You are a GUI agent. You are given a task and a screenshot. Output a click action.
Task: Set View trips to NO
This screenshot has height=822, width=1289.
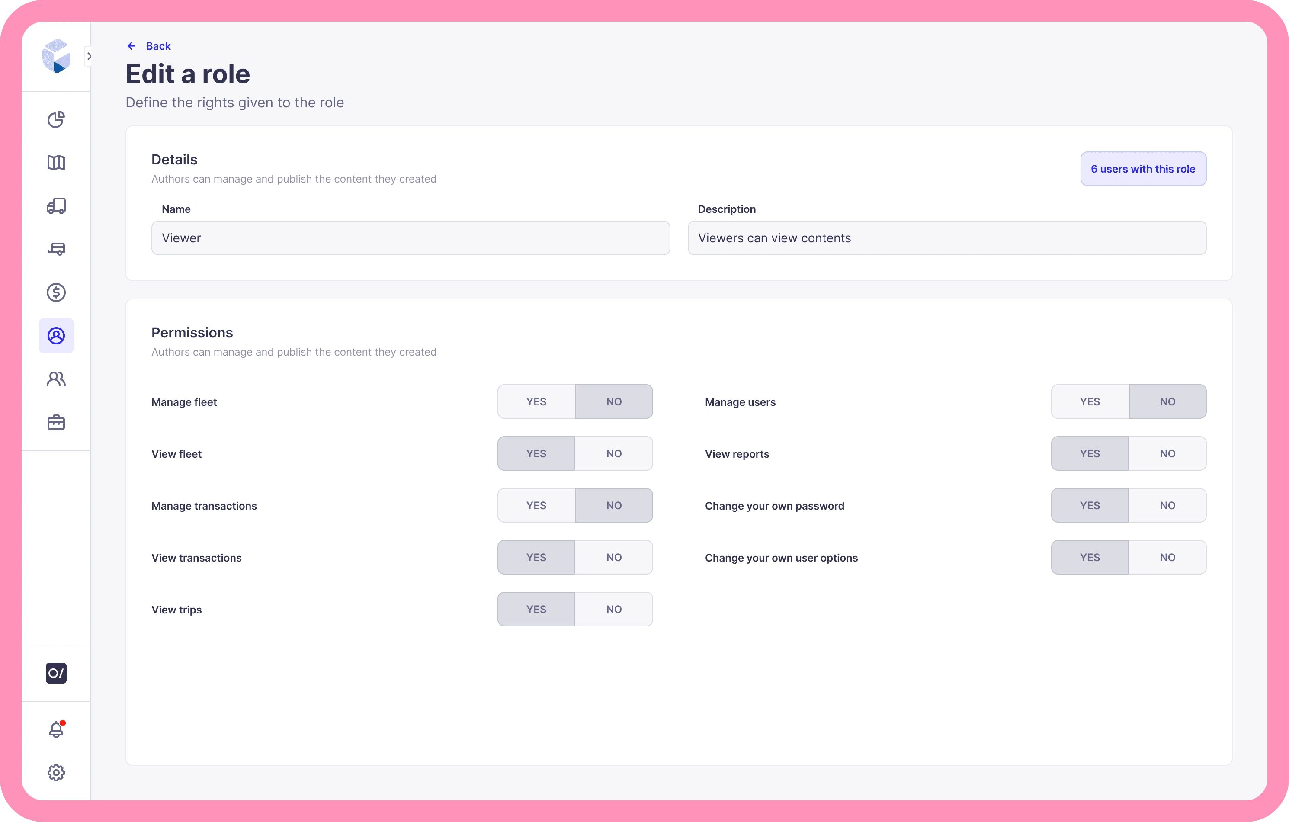click(613, 610)
